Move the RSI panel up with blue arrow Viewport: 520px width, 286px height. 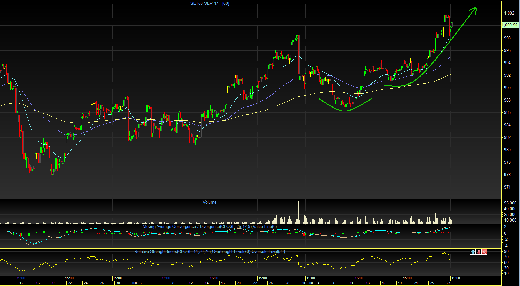click(473, 252)
